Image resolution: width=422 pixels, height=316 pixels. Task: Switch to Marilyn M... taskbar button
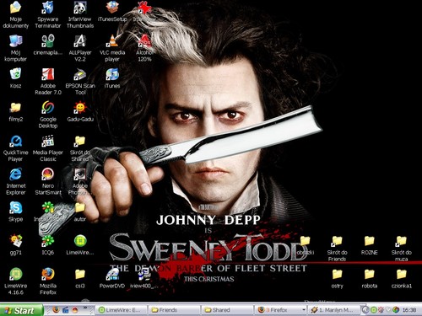point(334,310)
